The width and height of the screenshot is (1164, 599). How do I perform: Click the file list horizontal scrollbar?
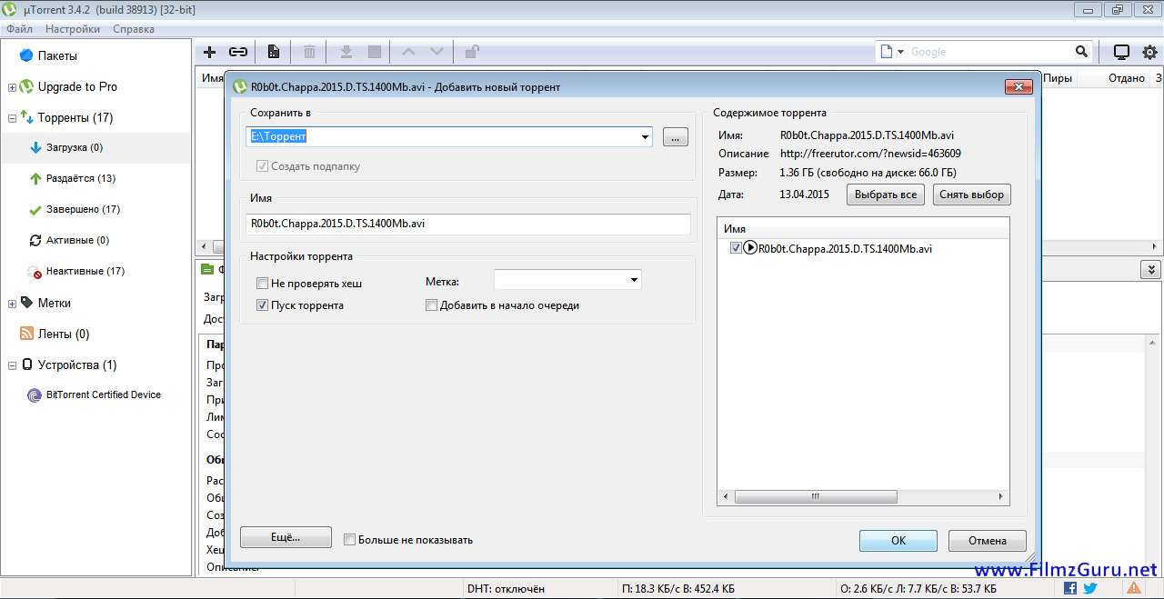tap(816, 497)
